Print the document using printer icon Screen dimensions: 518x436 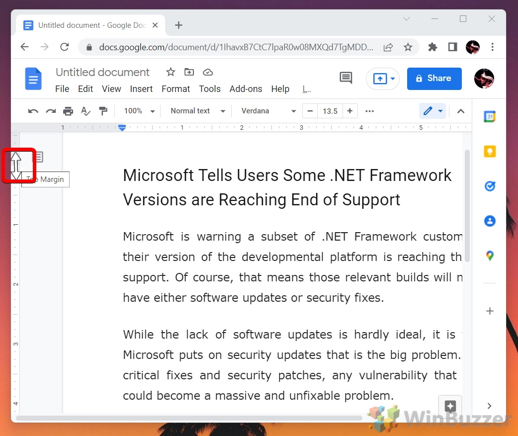coord(68,111)
